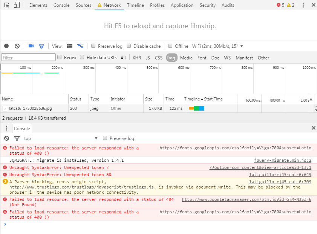Switch to the Sources tab
Viewport: 317px width, 234px height.
click(83, 5)
